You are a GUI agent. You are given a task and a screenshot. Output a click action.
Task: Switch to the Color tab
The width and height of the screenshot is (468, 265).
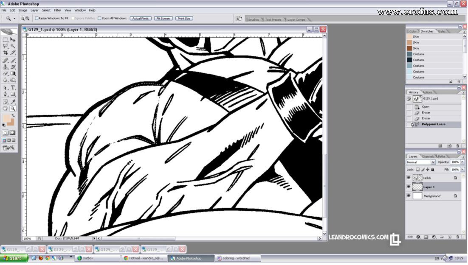tap(413, 31)
